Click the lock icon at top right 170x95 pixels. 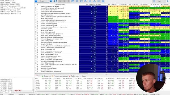(168, 1)
